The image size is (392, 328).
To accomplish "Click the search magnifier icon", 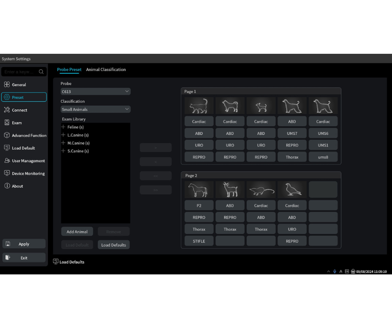I will 41,72.
